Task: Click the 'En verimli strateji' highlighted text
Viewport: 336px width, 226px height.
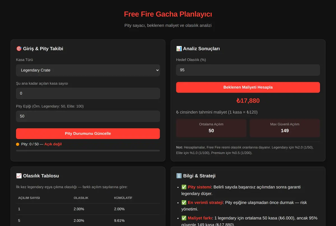Action: [x=205, y=202]
